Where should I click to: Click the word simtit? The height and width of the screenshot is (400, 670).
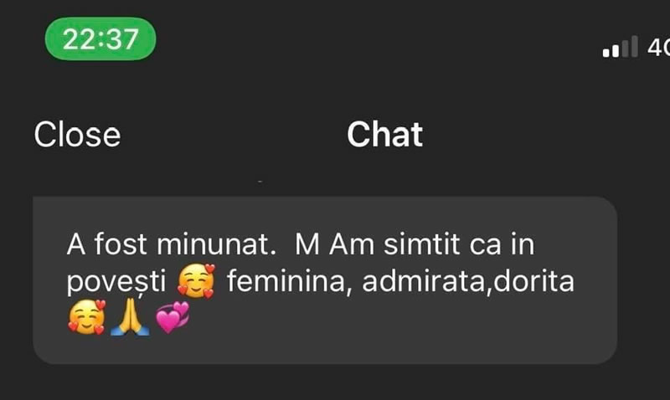pos(422,244)
